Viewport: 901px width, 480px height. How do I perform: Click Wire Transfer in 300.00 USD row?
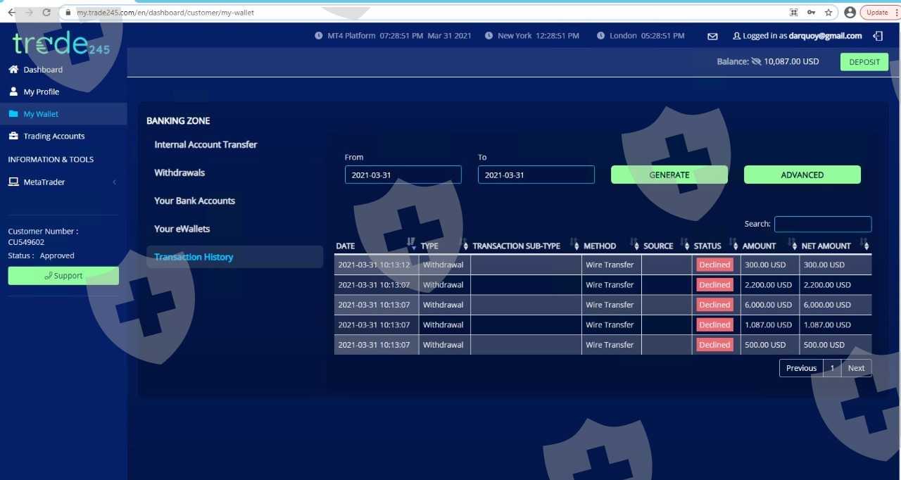[x=610, y=265]
